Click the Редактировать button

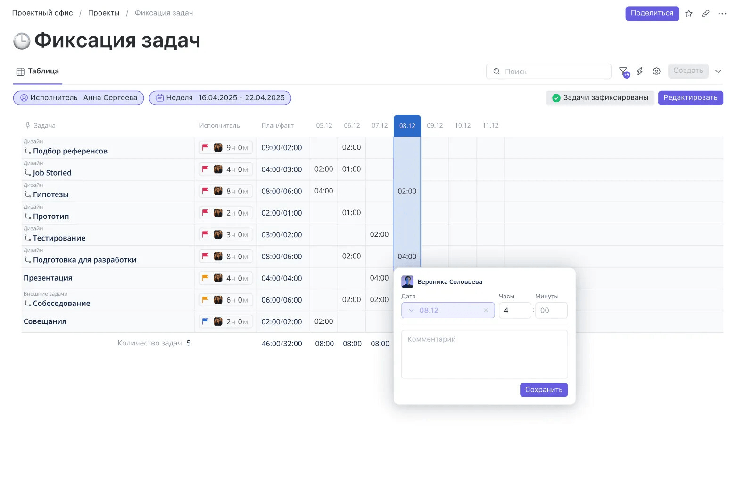(690, 98)
